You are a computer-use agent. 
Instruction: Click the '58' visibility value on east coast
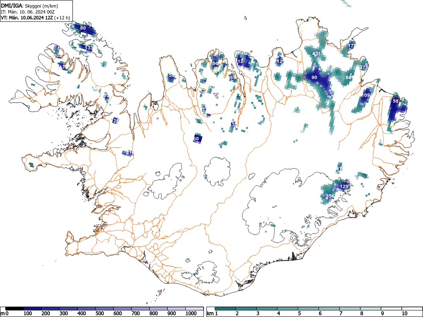pyautogui.click(x=396, y=101)
